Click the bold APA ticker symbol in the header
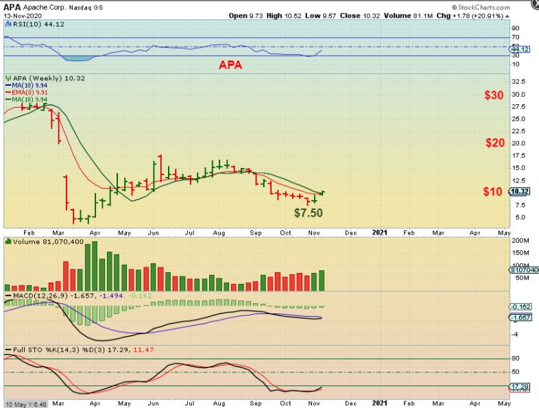Image resolution: width=539 pixels, height=408 pixels. click(12, 7)
